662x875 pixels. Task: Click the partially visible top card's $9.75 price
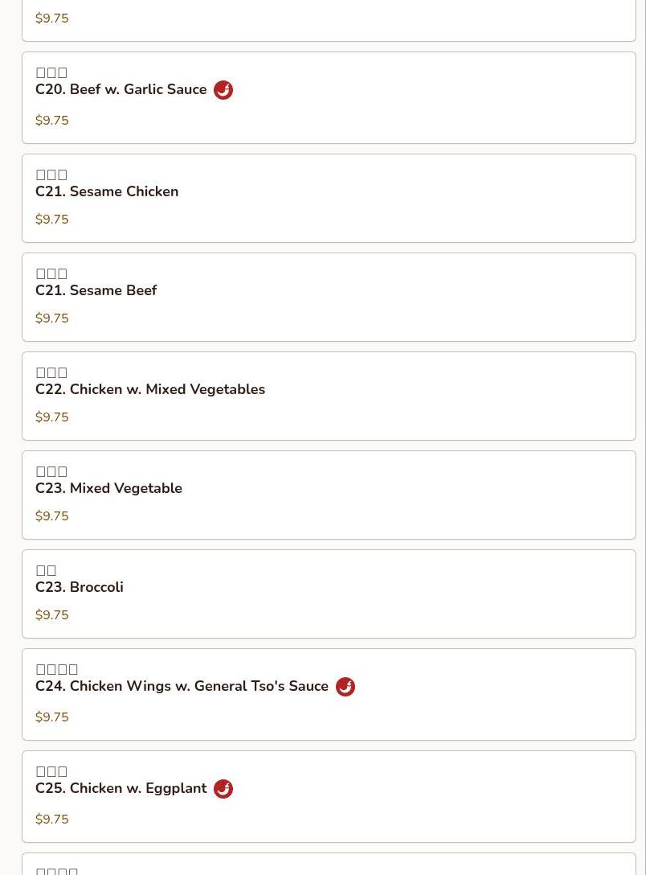52,18
